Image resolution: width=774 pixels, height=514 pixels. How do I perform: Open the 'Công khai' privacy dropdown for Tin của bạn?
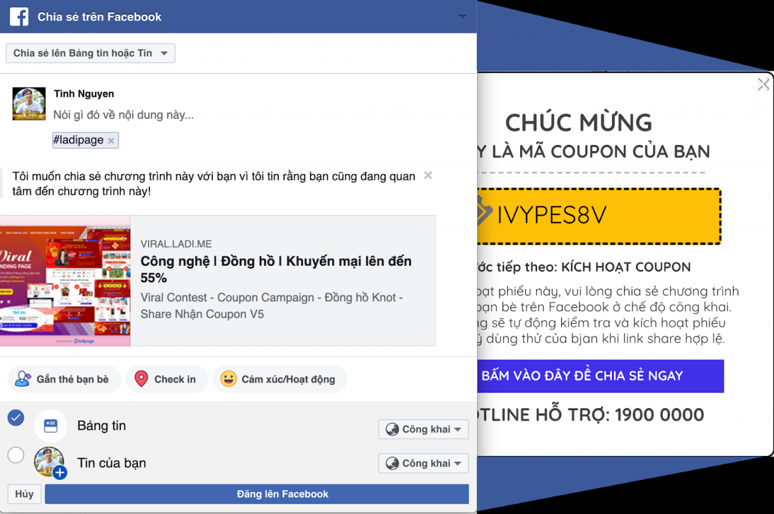pos(423,463)
